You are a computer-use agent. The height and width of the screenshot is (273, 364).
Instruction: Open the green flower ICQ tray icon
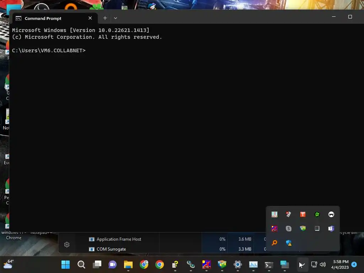click(317, 214)
